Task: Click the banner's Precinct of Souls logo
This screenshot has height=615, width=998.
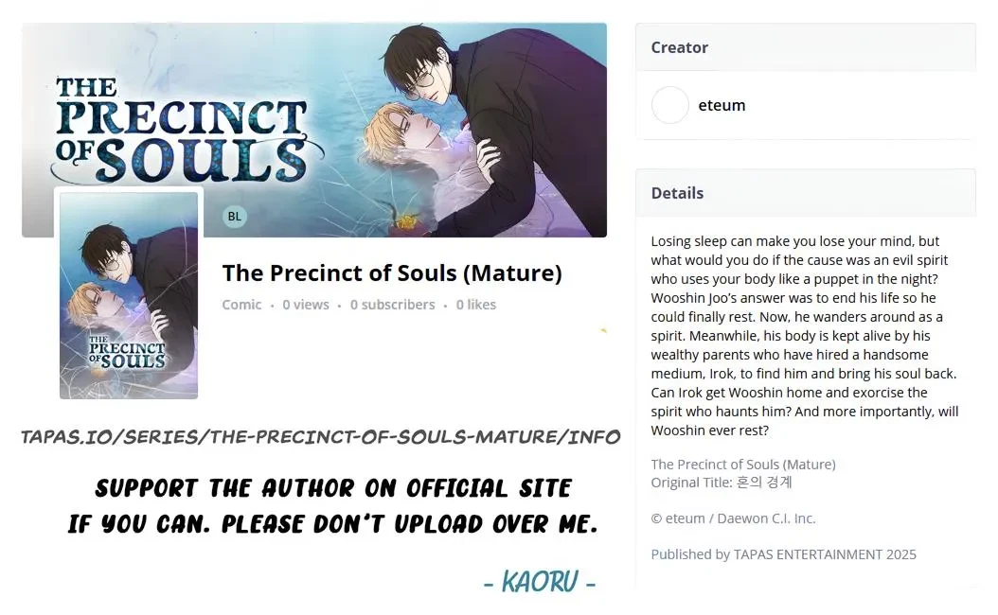Action: [184, 131]
